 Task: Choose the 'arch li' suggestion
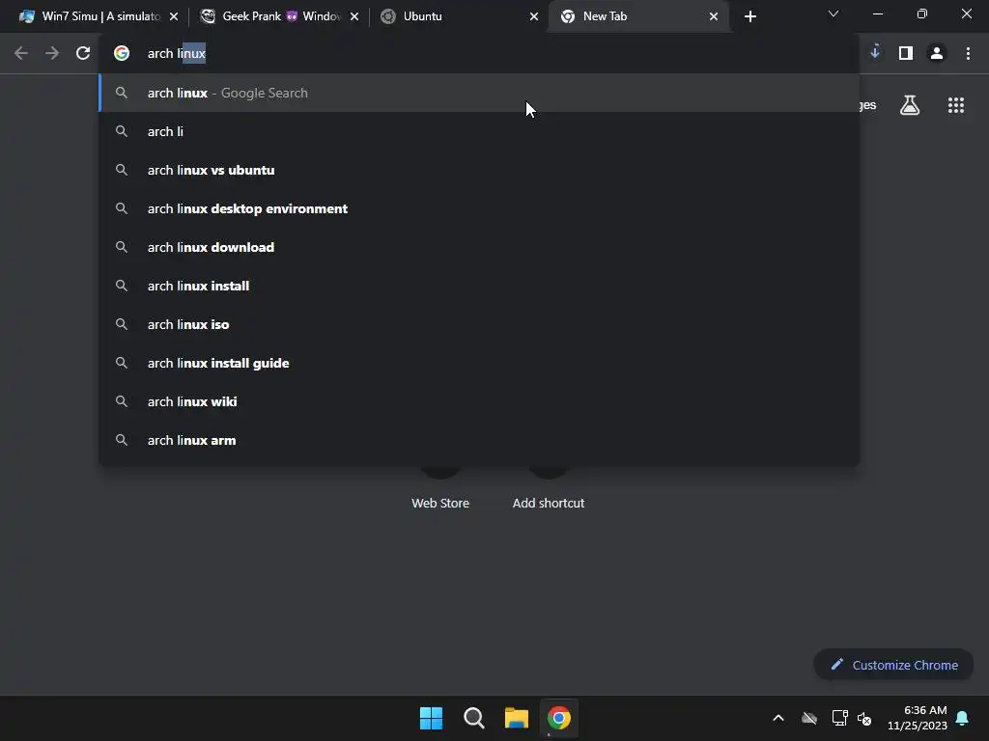point(479,131)
